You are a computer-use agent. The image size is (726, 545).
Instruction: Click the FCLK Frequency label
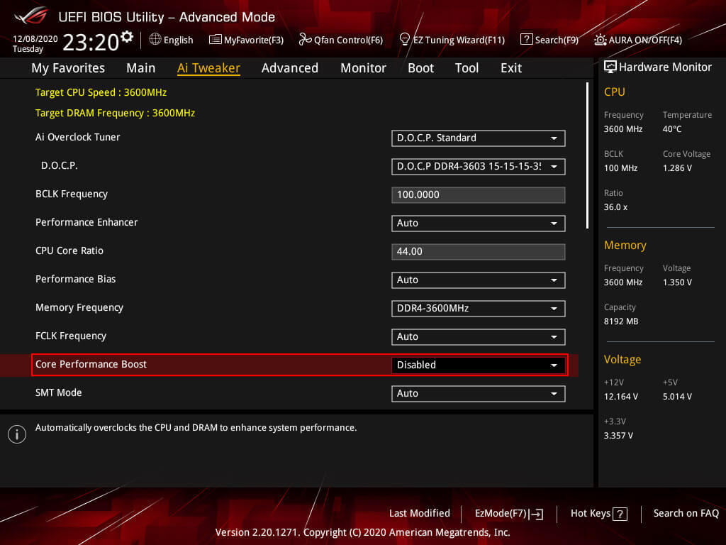(x=71, y=336)
